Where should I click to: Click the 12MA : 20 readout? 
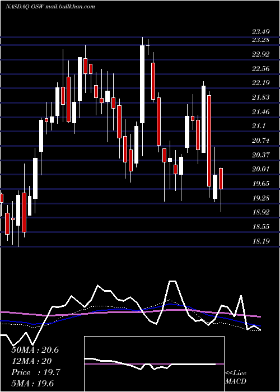tap(31, 361)
